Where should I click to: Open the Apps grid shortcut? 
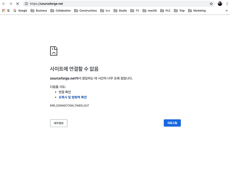[x=6, y=11]
